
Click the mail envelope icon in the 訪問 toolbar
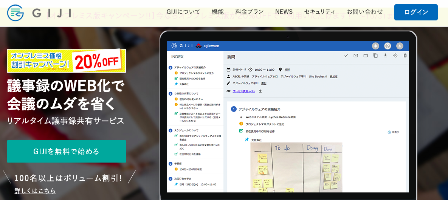click(x=356, y=56)
